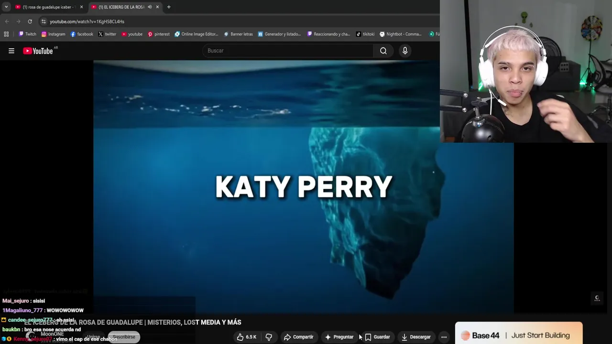The width and height of the screenshot is (612, 344).
Task: Go to YouTube home via logo
Action: 38,51
